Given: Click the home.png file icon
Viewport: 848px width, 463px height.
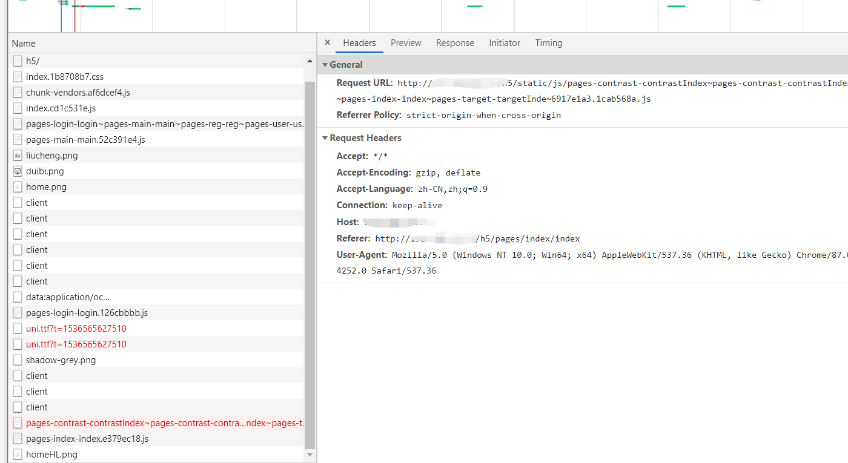Looking at the screenshot, I should [x=18, y=187].
